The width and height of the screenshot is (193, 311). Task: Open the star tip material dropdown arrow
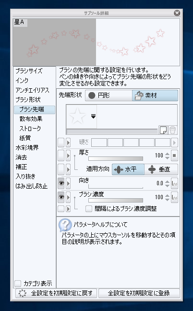(x=94, y=117)
